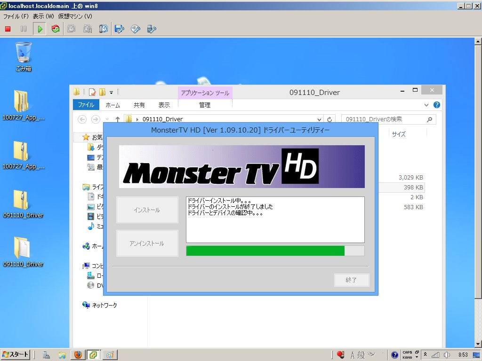Open the 表示 (W) menu of VM console

pos(43,16)
